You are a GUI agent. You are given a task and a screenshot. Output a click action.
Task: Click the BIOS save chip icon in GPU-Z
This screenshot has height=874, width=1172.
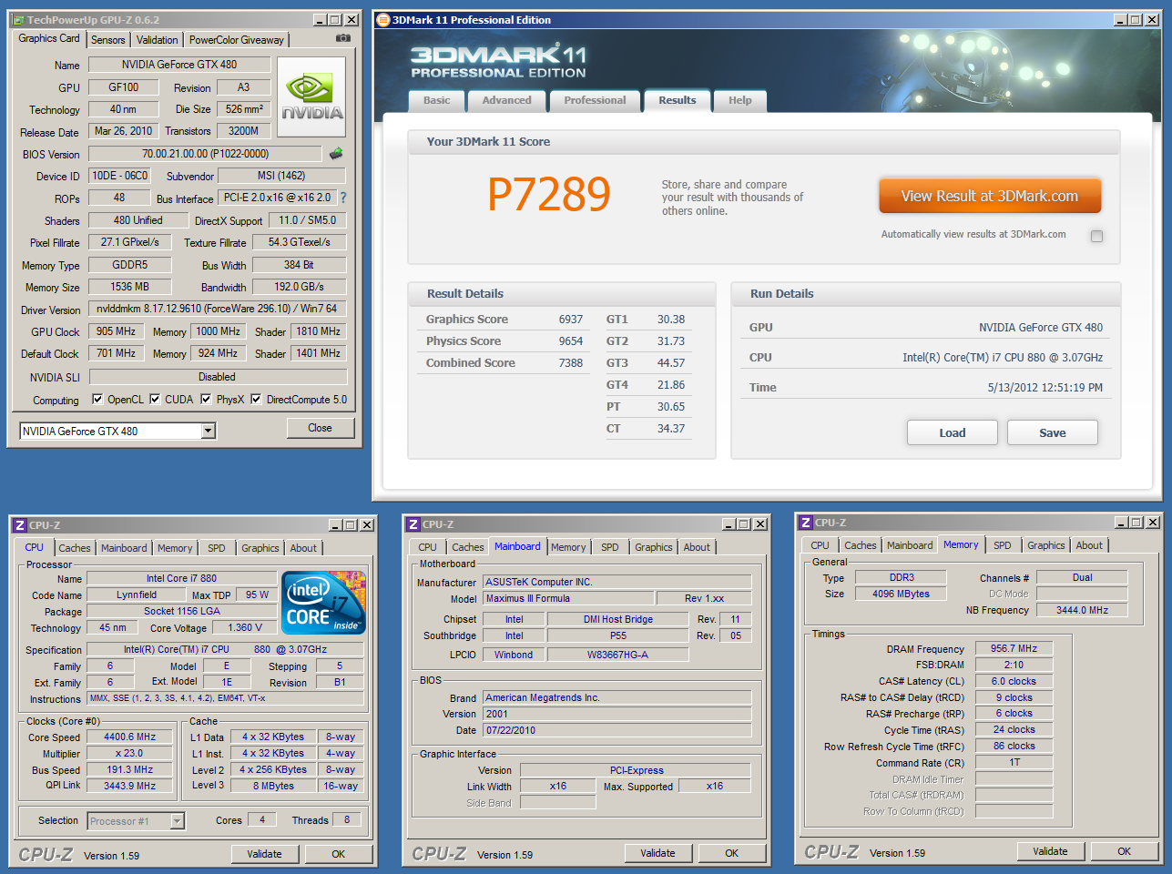point(336,154)
